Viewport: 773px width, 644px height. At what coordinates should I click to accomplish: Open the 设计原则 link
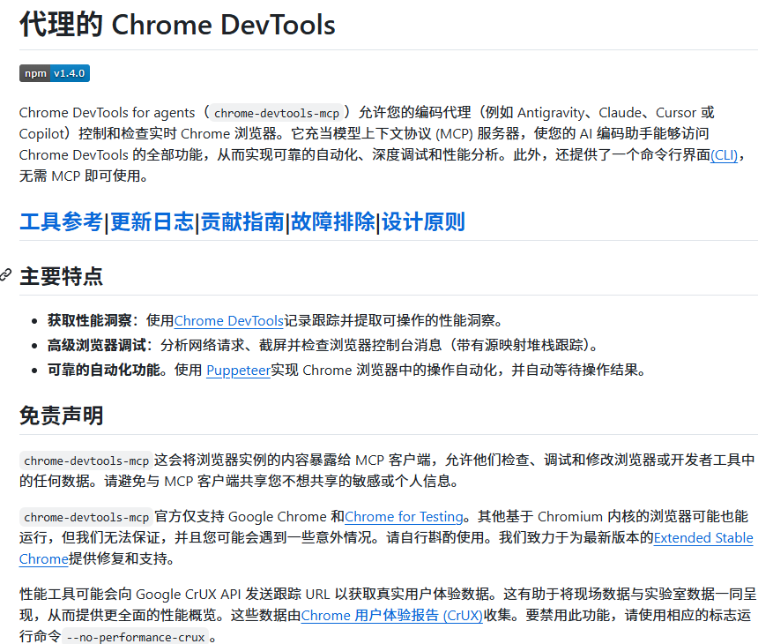point(423,221)
